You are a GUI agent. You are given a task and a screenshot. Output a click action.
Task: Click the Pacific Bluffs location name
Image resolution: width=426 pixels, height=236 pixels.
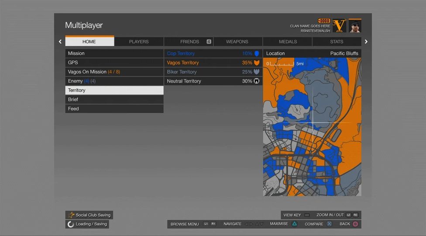[x=344, y=53]
